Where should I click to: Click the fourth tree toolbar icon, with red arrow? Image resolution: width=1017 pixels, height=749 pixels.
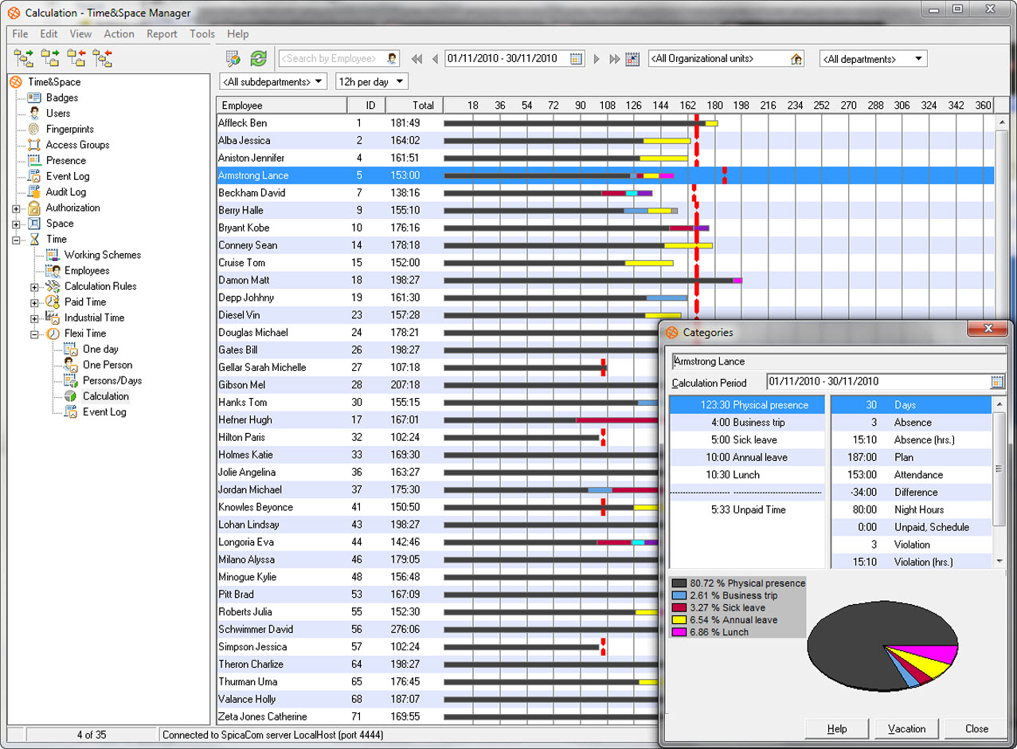103,58
